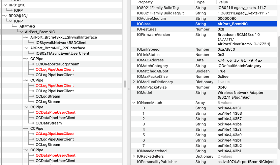Click the value pci14e4,4331

pos(229,108)
